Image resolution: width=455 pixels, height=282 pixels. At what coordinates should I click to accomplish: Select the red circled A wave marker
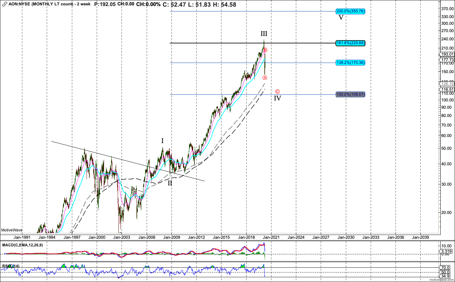point(265,78)
